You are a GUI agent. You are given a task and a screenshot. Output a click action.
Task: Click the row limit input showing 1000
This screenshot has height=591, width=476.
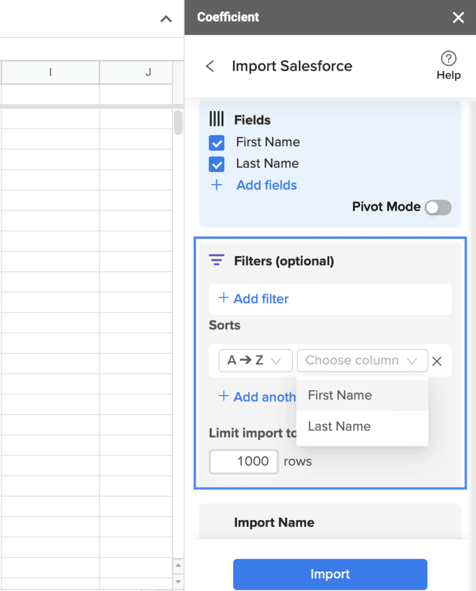pos(244,461)
